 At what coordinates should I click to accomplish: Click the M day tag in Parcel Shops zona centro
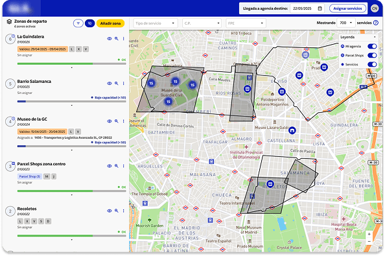pos(47,176)
